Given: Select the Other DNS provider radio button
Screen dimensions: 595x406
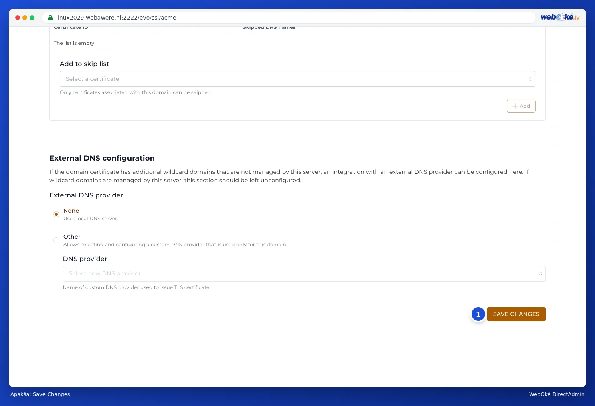Looking at the screenshot, I should click(56, 240).
